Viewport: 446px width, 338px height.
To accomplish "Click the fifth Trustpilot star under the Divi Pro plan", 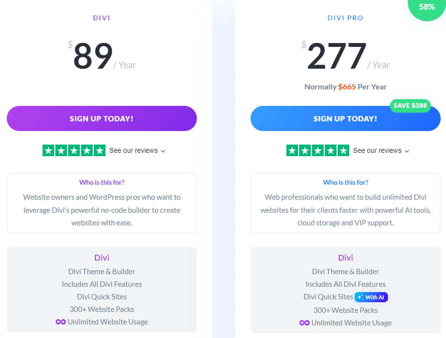I will [x=343, y=150].
